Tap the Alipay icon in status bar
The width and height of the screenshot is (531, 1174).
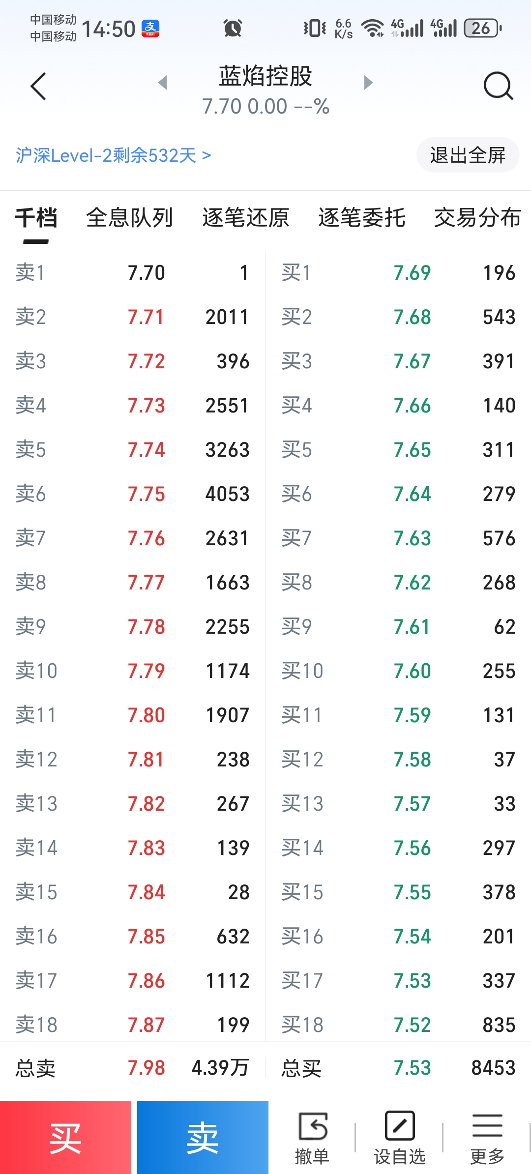(150, 29)
